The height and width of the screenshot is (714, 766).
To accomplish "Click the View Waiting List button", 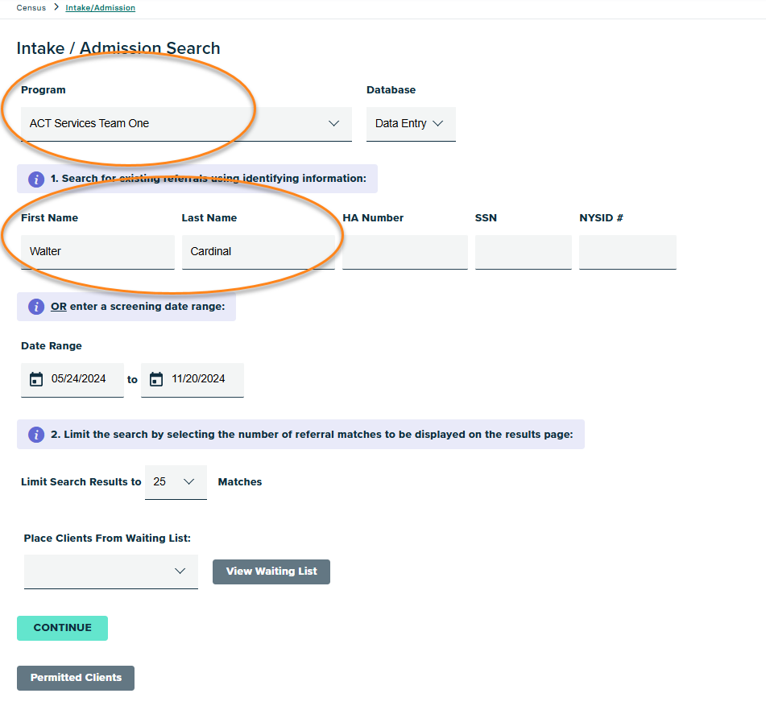I will 271,572.
